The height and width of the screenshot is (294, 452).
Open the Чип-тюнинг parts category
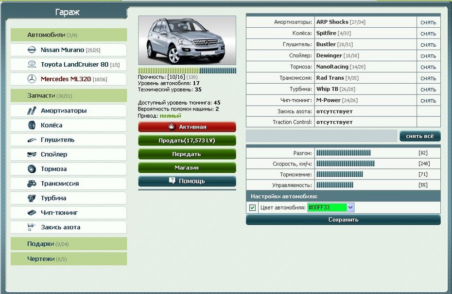pyautogui.click(x=69, y=213)
